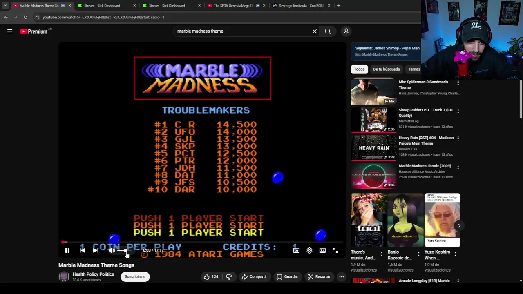Pause the video playback
The image size is (523, 294).
coord(67,250)
